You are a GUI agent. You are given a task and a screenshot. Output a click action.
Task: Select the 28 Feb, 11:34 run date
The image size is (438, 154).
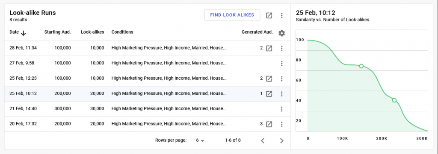point(23,48)
